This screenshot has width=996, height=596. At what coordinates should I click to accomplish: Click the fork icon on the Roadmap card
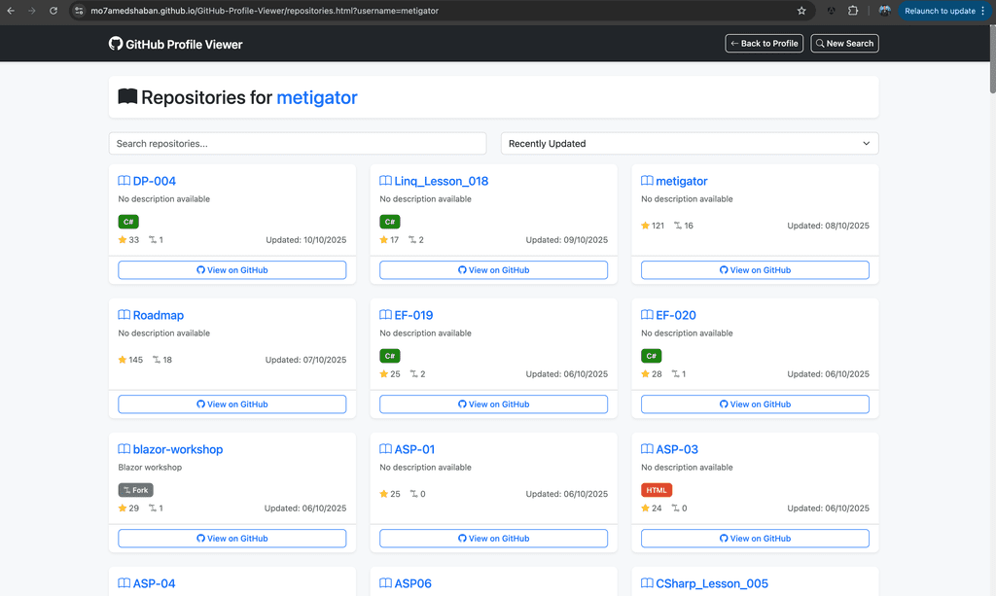(x=157, y=360)
